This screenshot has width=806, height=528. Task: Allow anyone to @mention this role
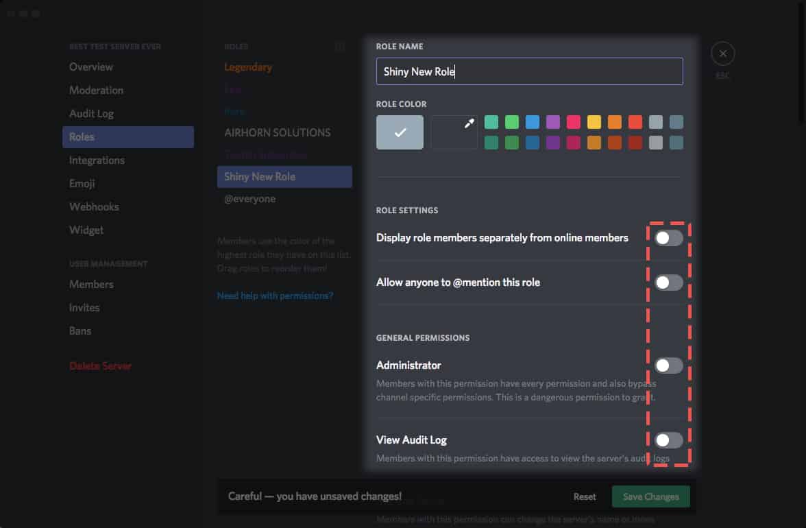(x=668, y=283)
